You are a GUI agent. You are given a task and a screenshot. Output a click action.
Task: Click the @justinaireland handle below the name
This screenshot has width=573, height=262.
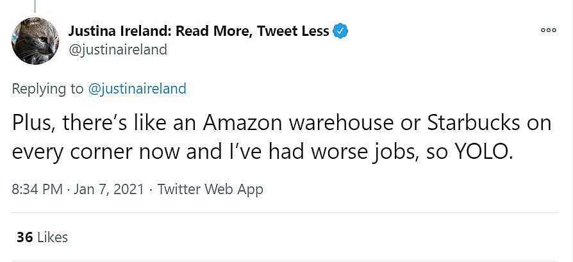117,50
